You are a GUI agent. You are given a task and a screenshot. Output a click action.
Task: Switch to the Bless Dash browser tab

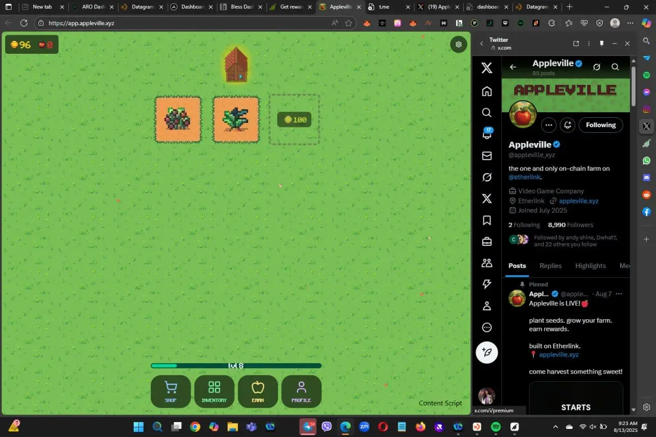pos(241,7)
